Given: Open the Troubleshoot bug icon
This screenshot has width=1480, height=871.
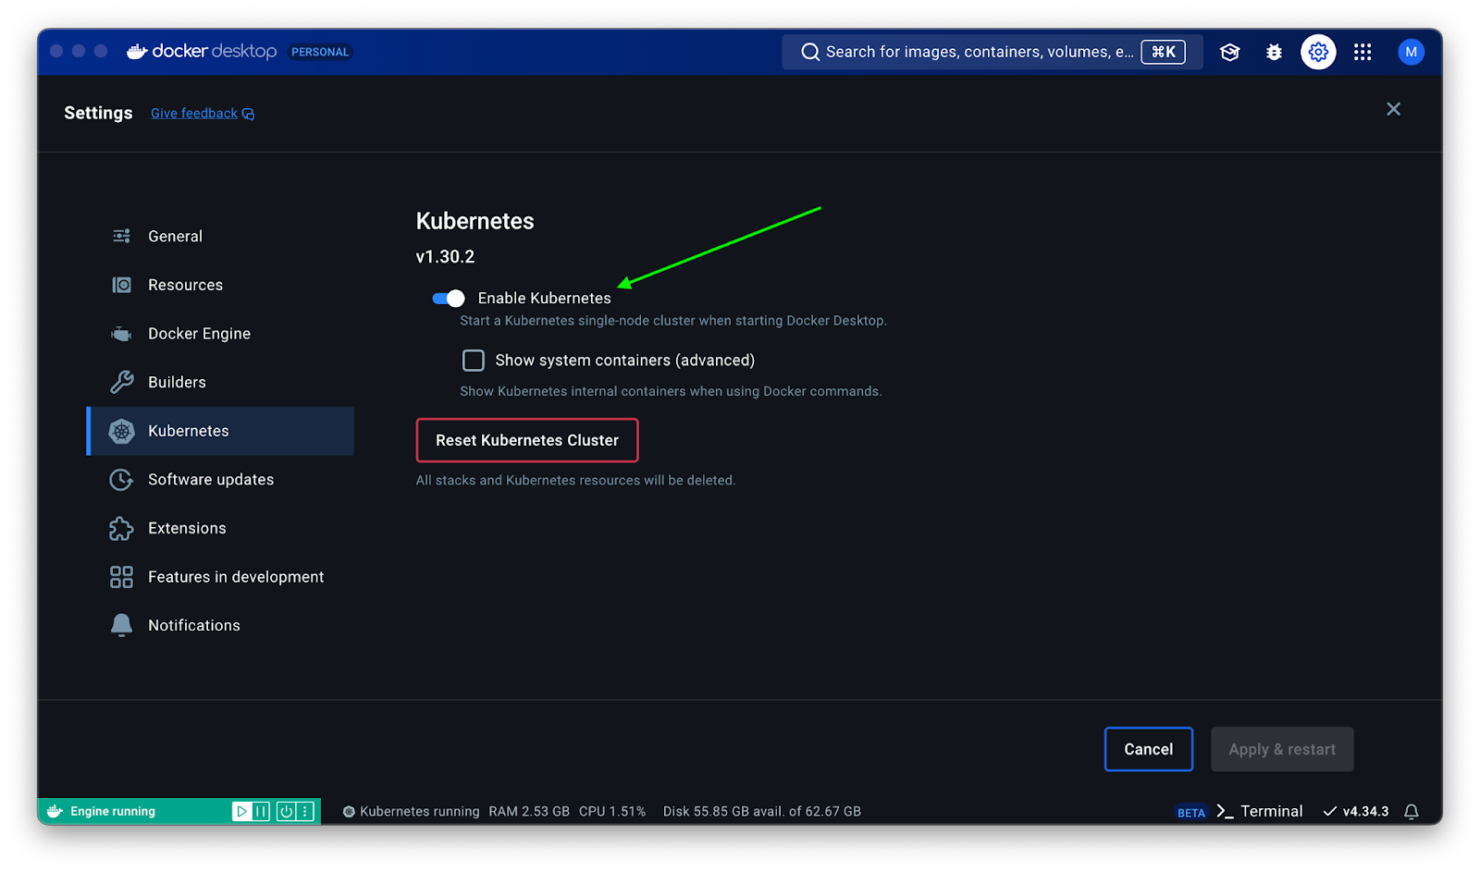Looking at the screenshot, I should click(x=1274, y=52).
